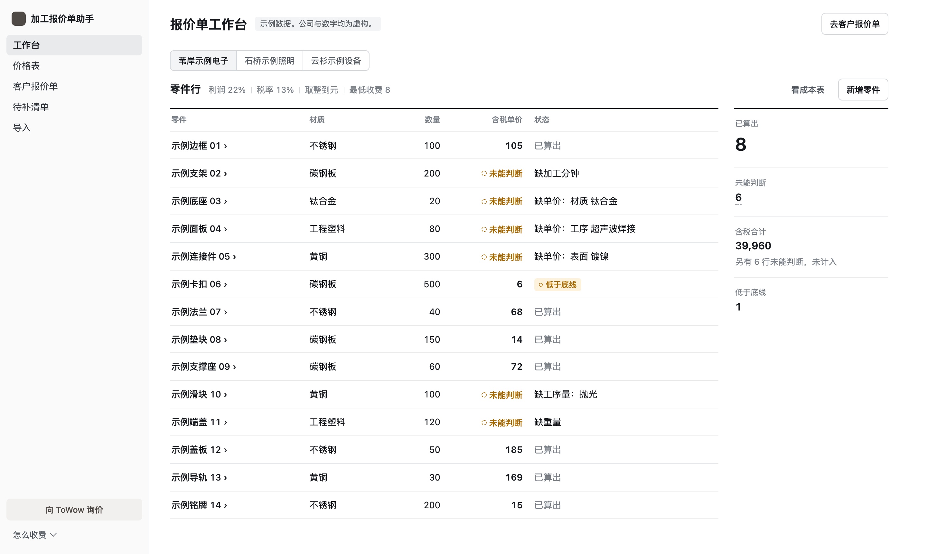The height and width of the screenshot is (554, 927).
Task: Click the 未能判断 count 6 in summary
Action: 738,197
